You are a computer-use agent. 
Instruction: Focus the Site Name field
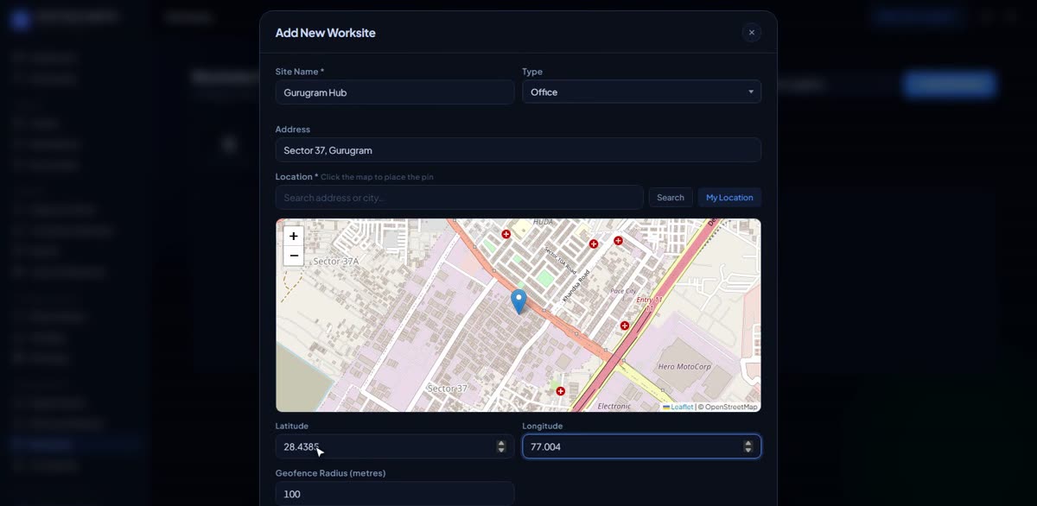pos(395,92)
